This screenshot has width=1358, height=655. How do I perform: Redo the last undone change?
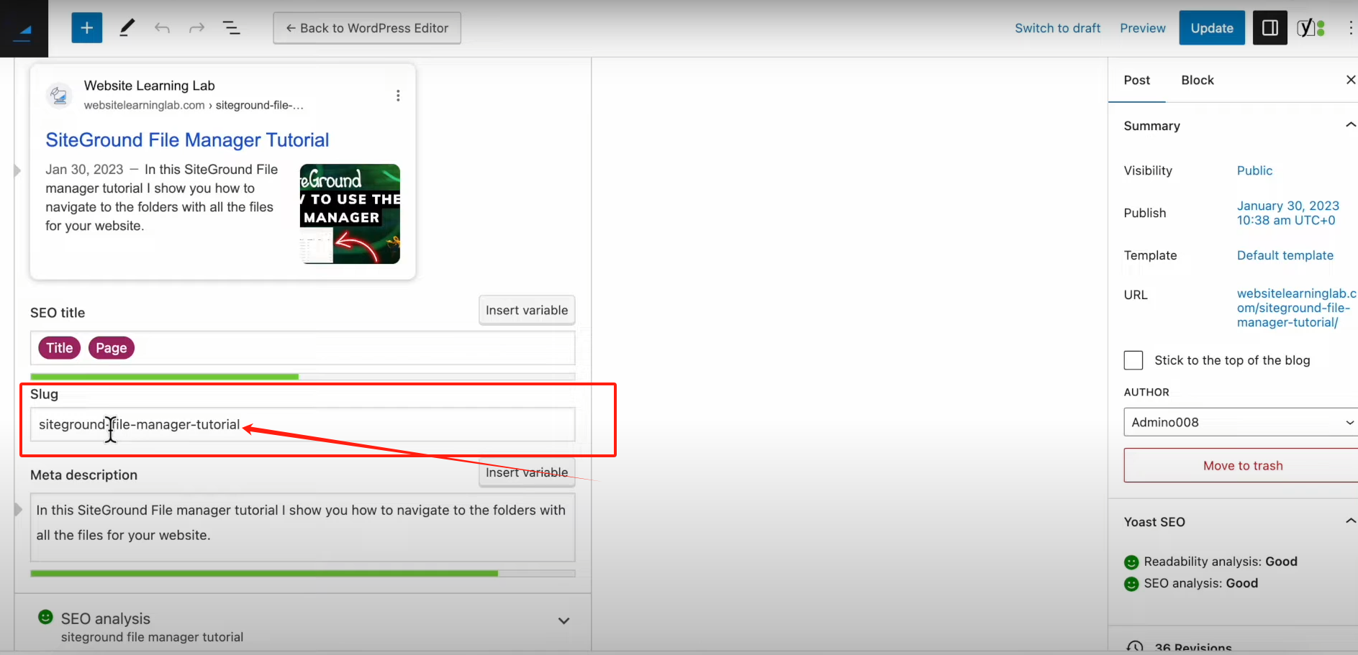[x=196, y=28]
